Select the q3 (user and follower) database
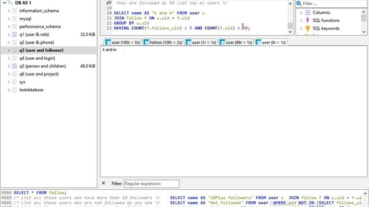This screenshot has width=369, height=207. click(42, 51)
